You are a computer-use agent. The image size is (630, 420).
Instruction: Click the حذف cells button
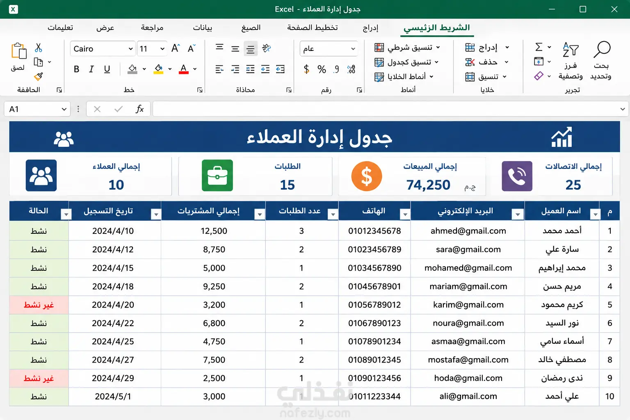(487, 62)
